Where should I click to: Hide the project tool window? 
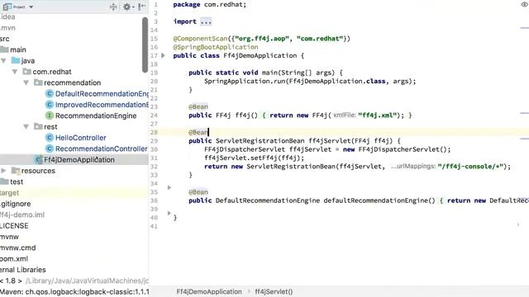coord(142,7)
